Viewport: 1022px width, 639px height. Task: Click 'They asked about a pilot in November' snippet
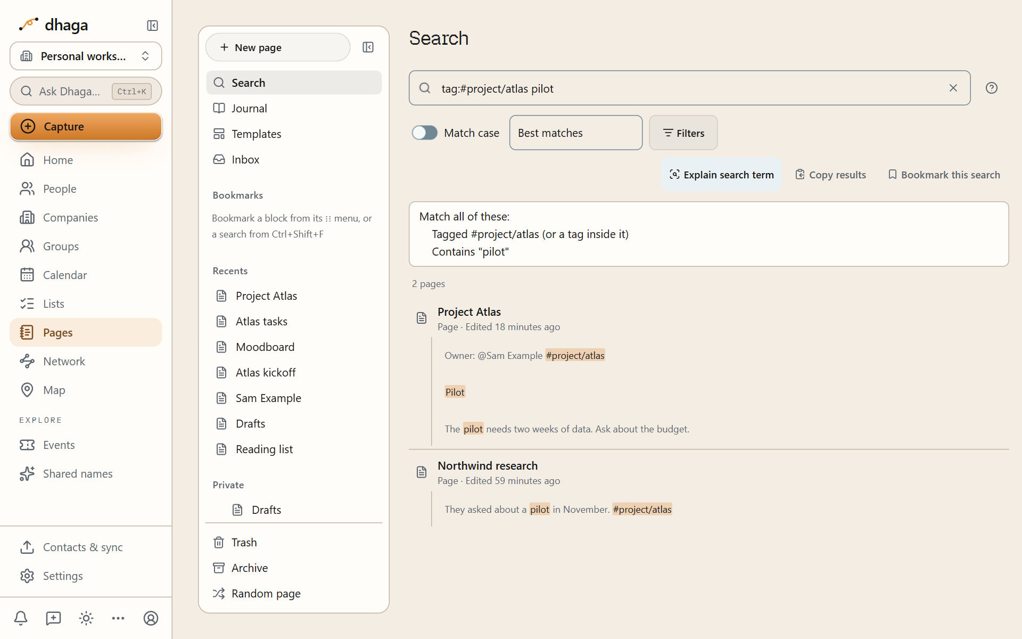tap(527, 509)
